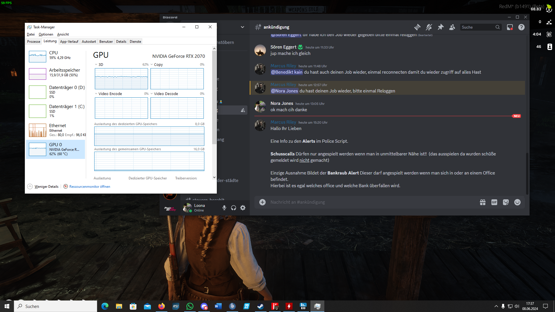Open Discord threads icon in channel header
Screen dimensions: 555x312
pos(417,27)
